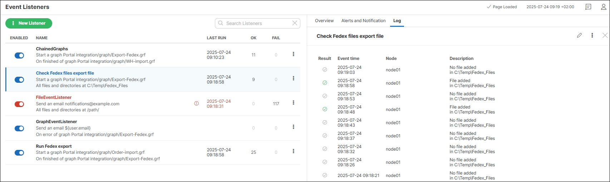The width and height of the screenshot is (610, 182).
Task: Click the FileEventListener error warning icon
Action: click(196, 103)
